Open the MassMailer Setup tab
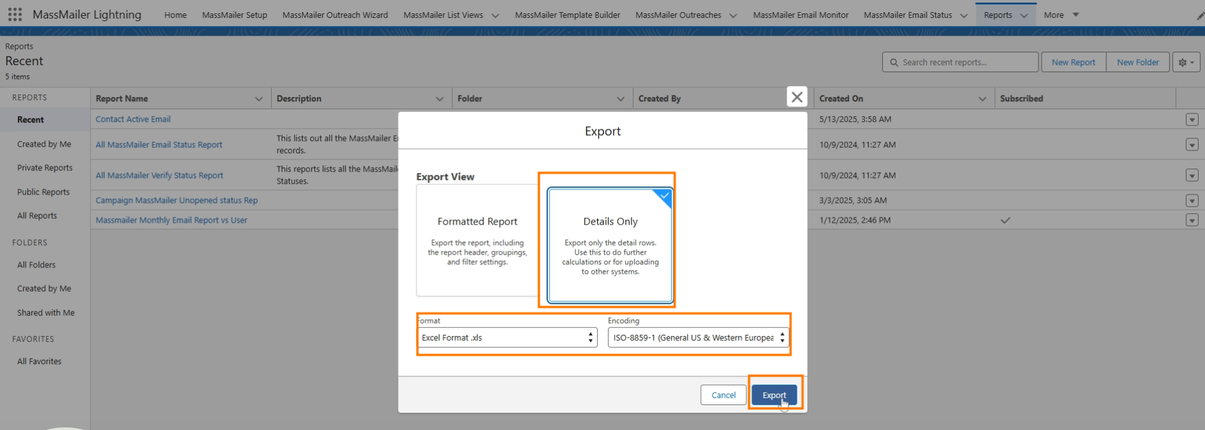The width and height of the screenshot is (1205, 430). [235, 15]
